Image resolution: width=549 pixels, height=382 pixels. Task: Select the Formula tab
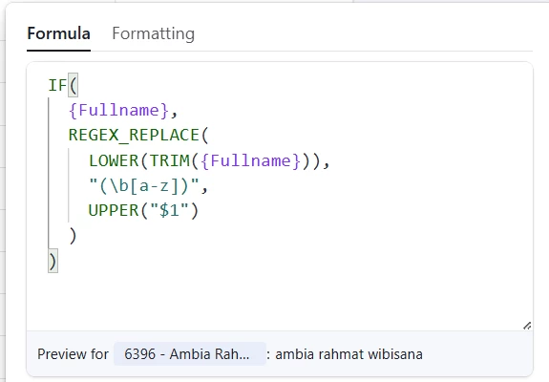59,34
